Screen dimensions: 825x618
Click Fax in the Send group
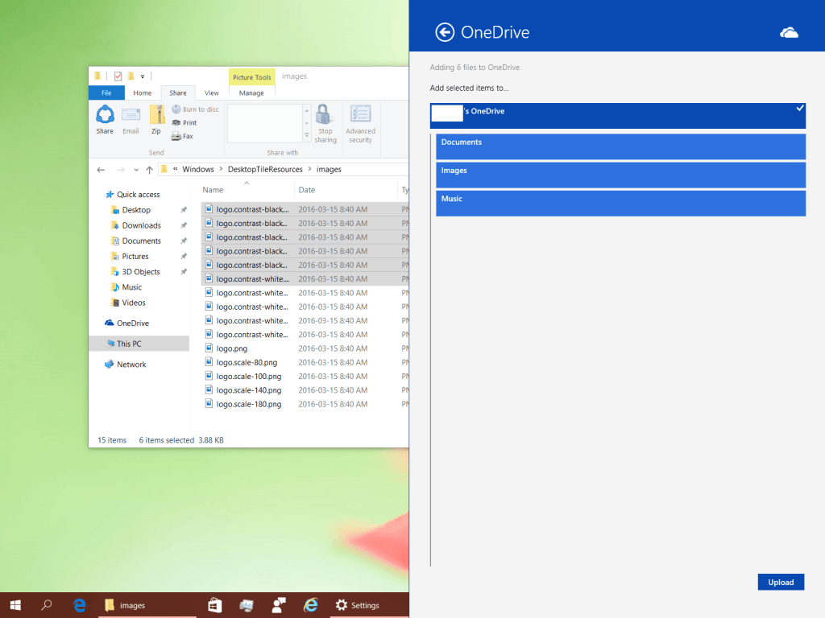[182, 136]
